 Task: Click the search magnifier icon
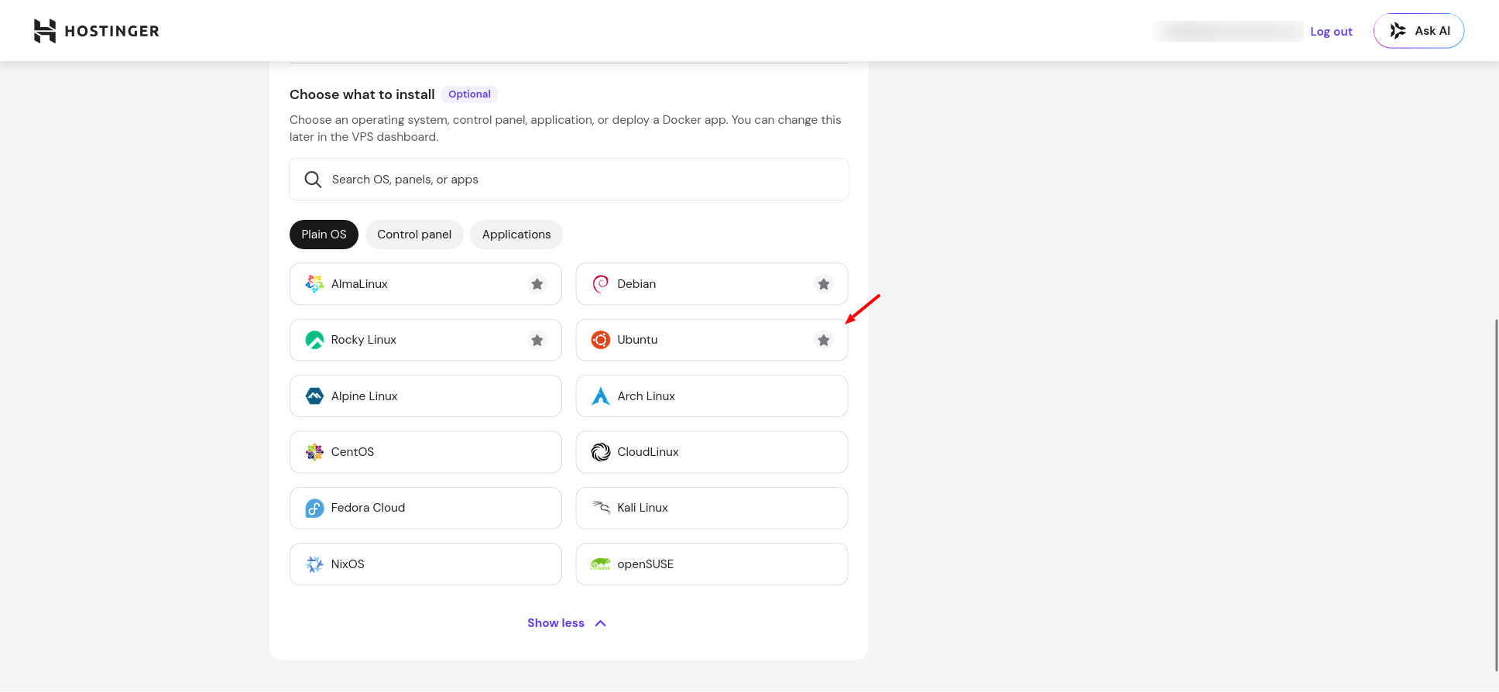(313, 180)
